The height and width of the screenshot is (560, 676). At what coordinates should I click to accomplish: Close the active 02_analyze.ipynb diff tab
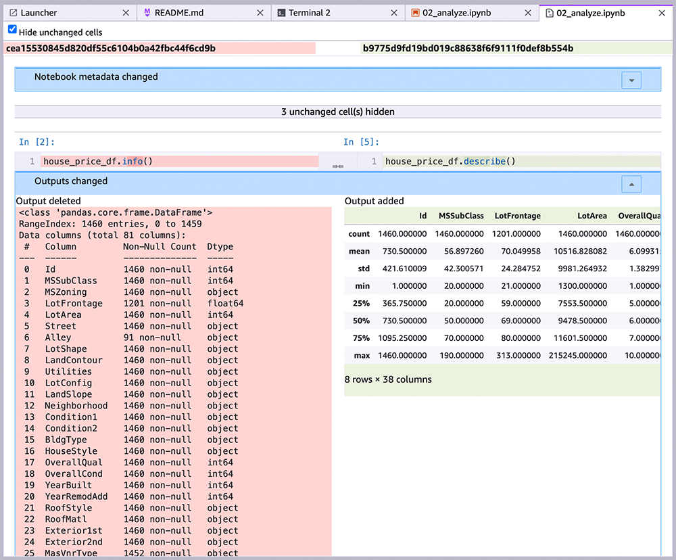tap(662, 14)
